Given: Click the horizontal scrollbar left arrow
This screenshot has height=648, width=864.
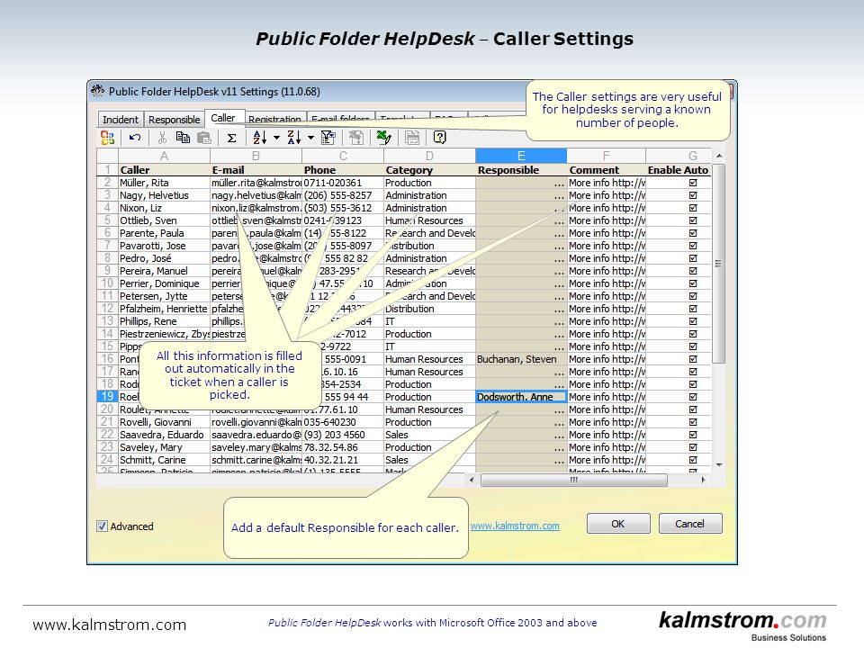Looking at the screenshot, I should tap(472, 480).
